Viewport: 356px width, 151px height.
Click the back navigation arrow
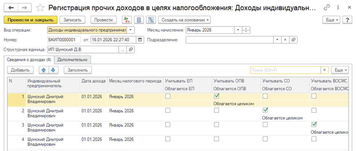coord(11,8)
